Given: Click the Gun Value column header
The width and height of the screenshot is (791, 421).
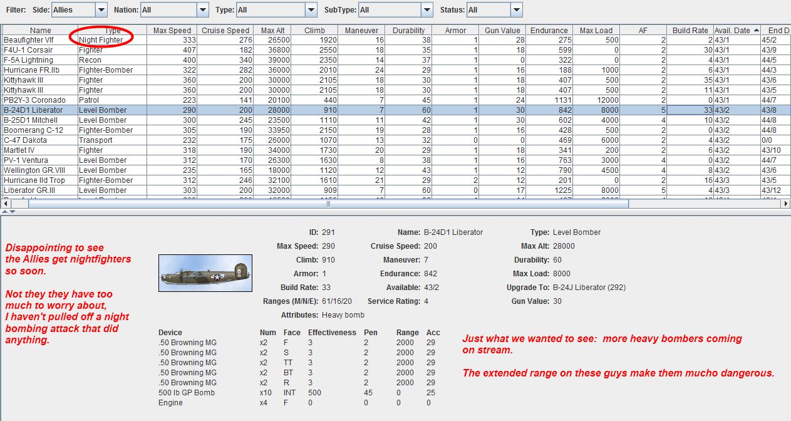Looking at the screenshot, I should pos(503,30).
